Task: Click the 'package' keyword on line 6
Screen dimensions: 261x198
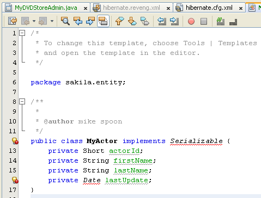Action: (46, 82)
